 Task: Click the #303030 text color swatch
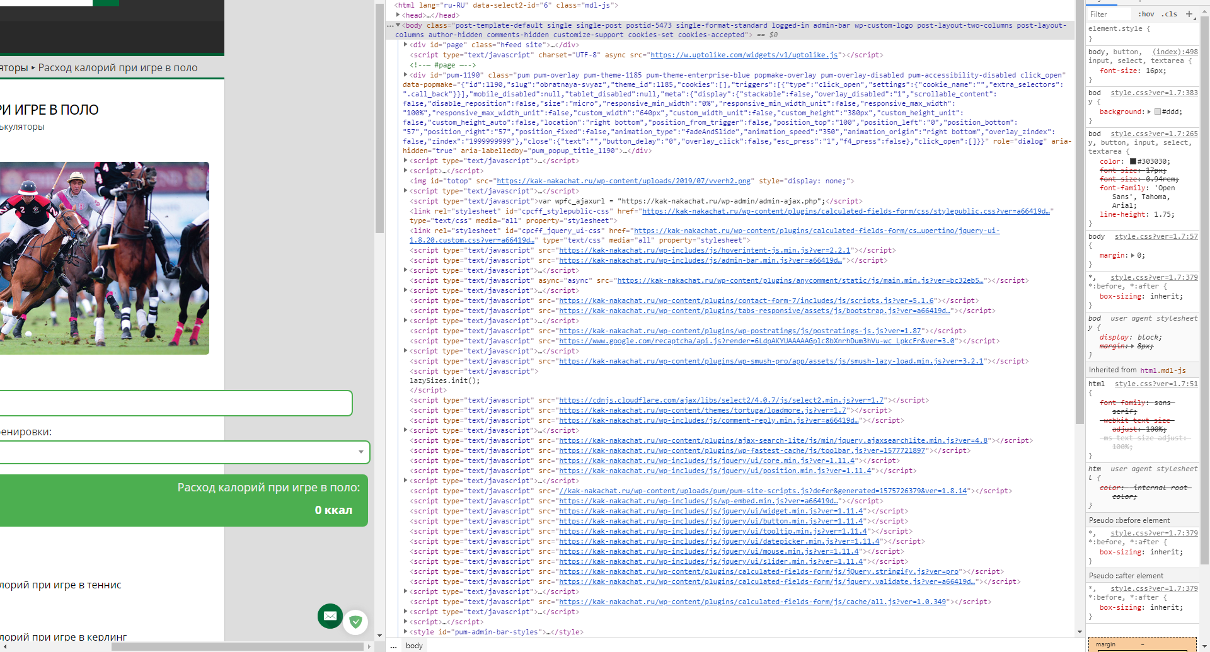[1132, 161]
